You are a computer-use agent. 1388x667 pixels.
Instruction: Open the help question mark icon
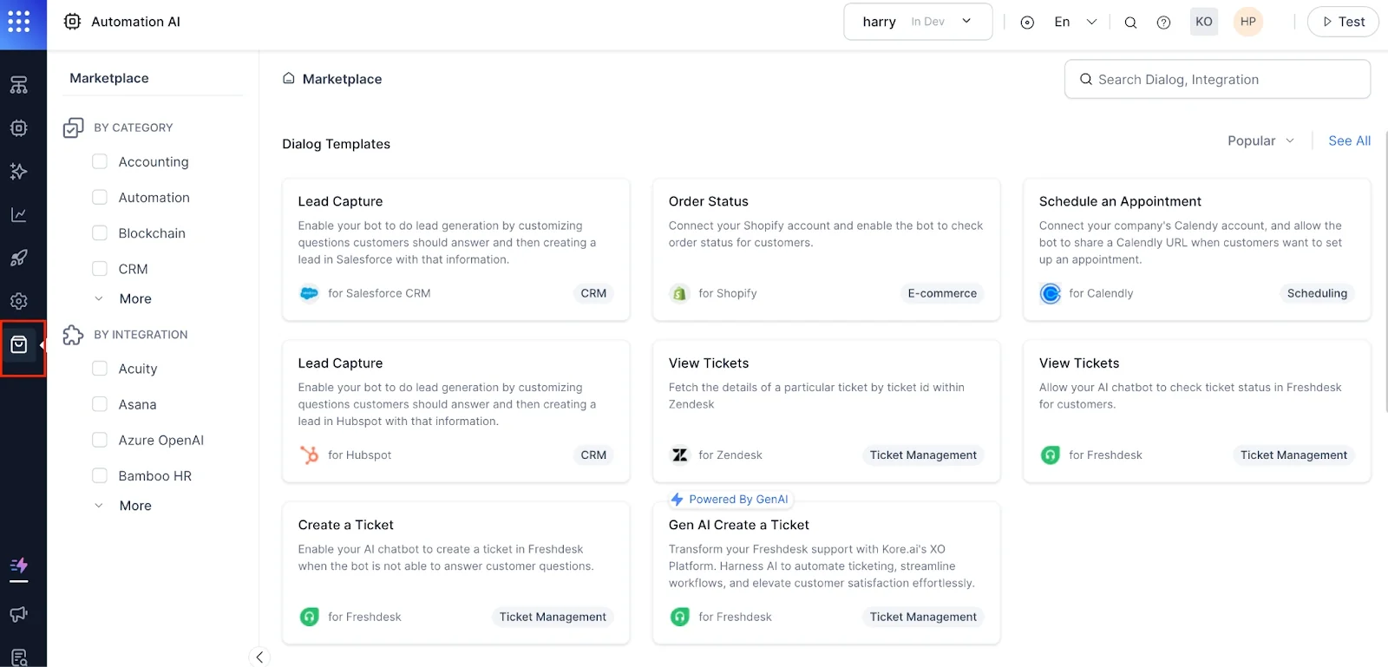click(x=1163, y=23)
